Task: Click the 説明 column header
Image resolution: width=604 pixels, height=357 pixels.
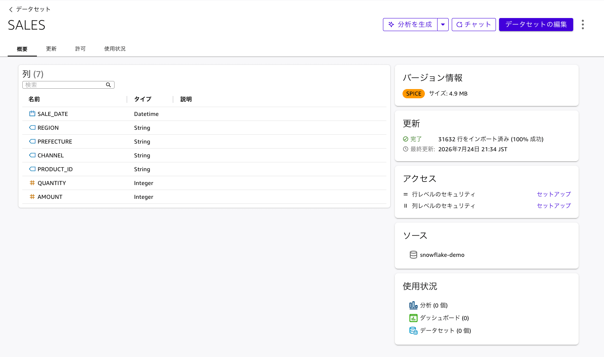Action: point(186,99)
